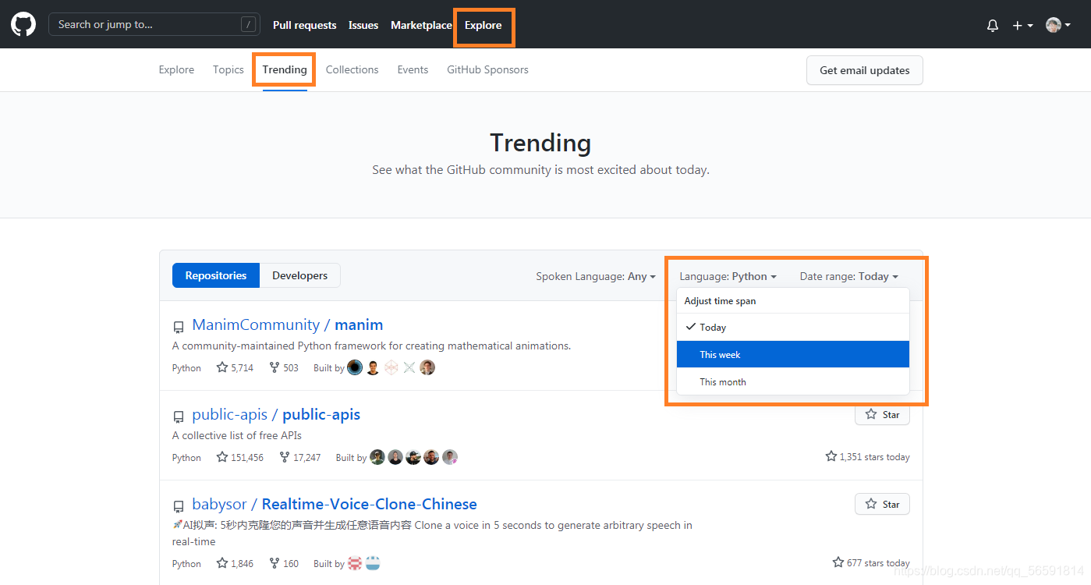Expand Spoken Language: Any dropdown
Image resolution: width=1091 pixels, height=585 pixels.
tap(596, 276)
